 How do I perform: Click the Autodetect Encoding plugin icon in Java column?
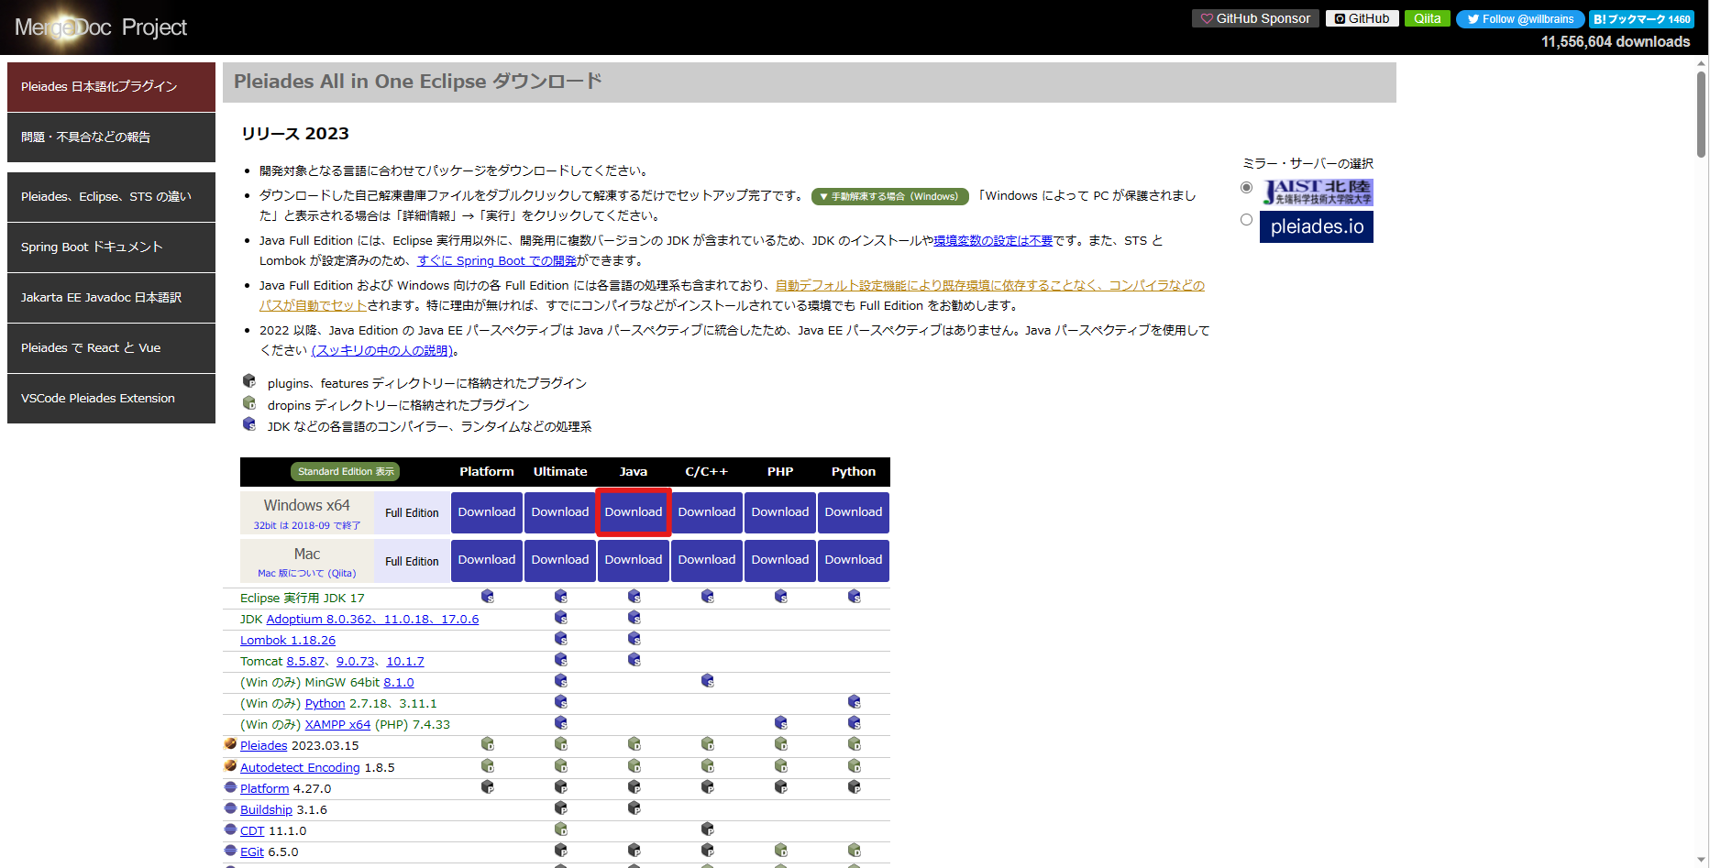[x=634, y=765]
